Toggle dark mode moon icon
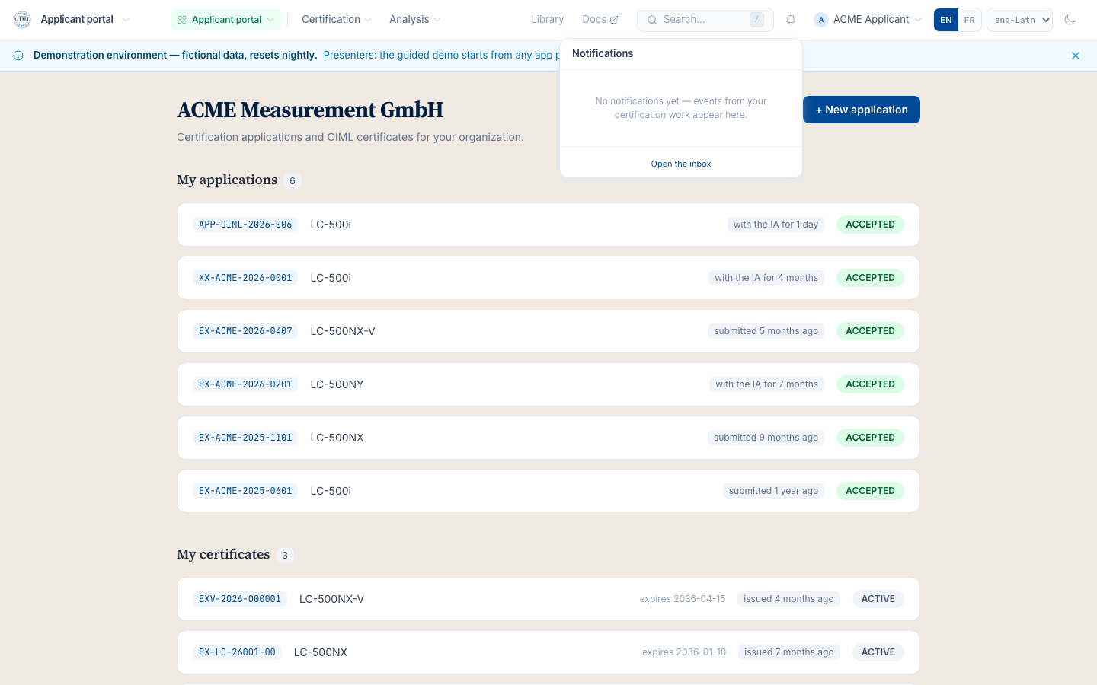 tap(1070, 20)
